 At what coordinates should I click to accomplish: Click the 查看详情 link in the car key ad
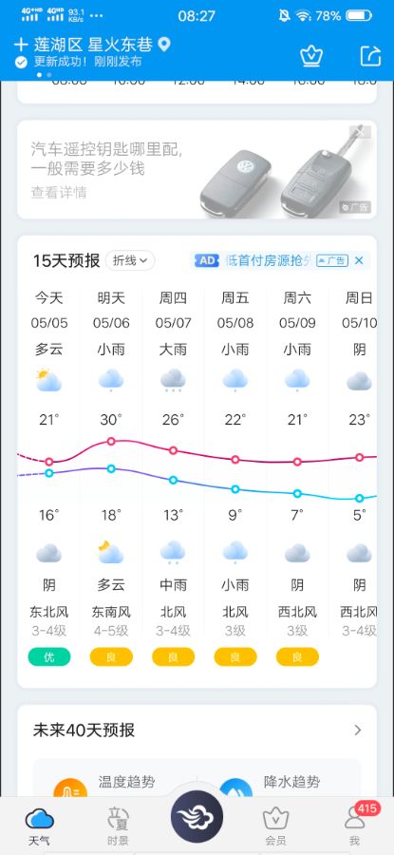tap(58, 192)
